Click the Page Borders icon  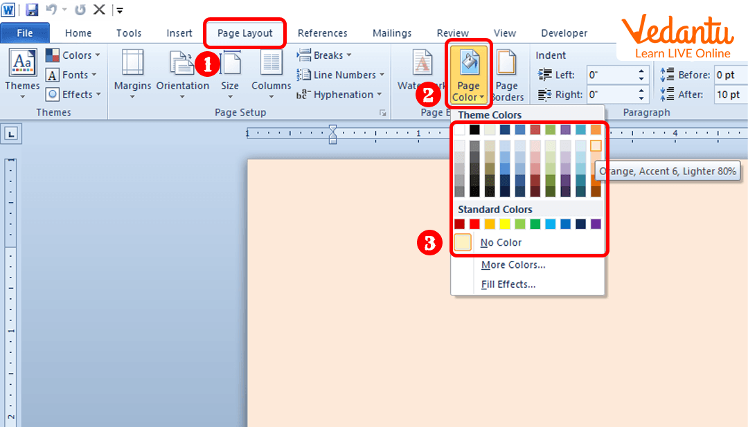(x=507, y=64)
